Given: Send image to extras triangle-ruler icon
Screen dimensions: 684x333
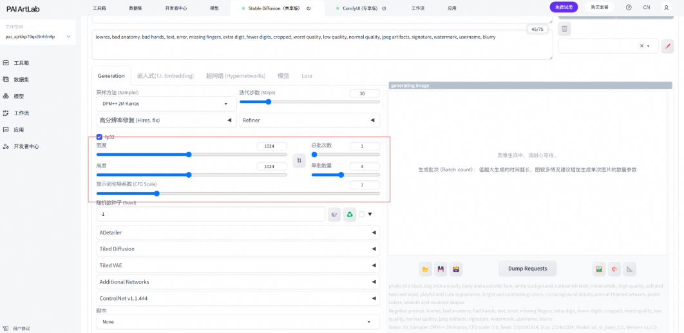Looking at the screenshot, I should [x=629, y=269].
